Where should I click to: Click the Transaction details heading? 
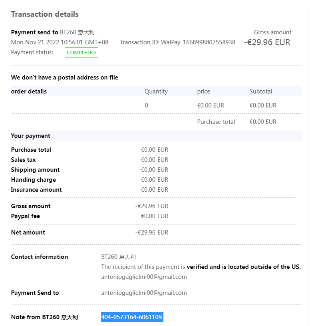pyautogui.click(x=45, y=14)
